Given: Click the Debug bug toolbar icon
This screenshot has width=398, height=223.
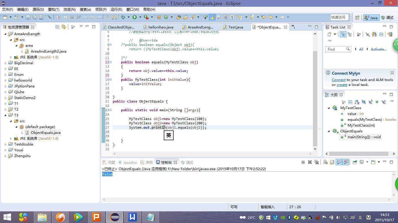Looking at the screenshot, I should [x=123, y=17].
